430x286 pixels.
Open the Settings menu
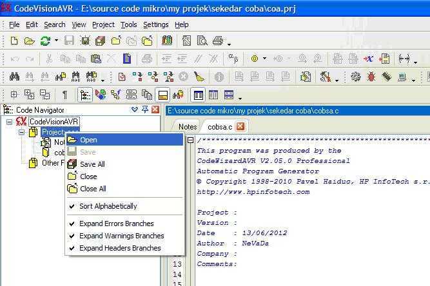click(x=156, y=24)
